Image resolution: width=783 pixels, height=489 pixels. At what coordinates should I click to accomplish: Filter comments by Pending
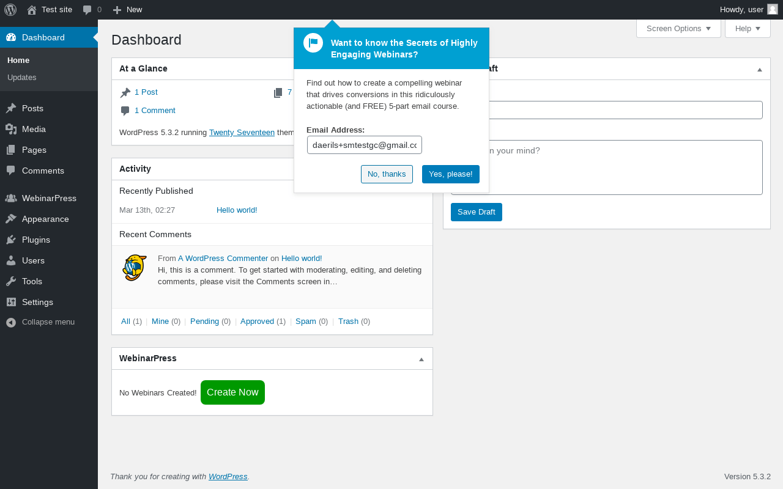(x=204, y=322)
